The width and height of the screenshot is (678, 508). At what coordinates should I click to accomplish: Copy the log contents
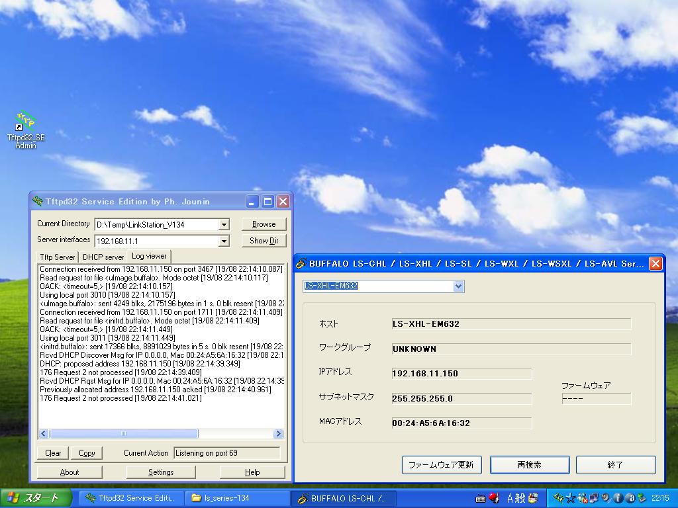[x=87, y=452]
